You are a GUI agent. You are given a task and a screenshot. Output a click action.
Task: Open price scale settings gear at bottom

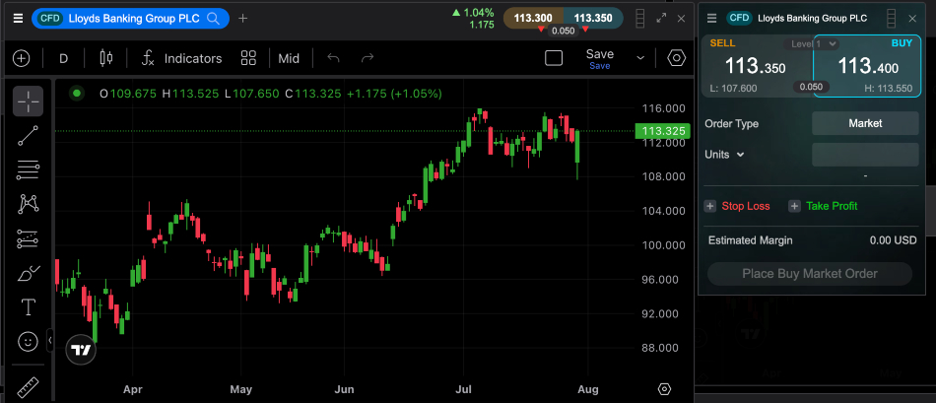[x=664, y=389]
